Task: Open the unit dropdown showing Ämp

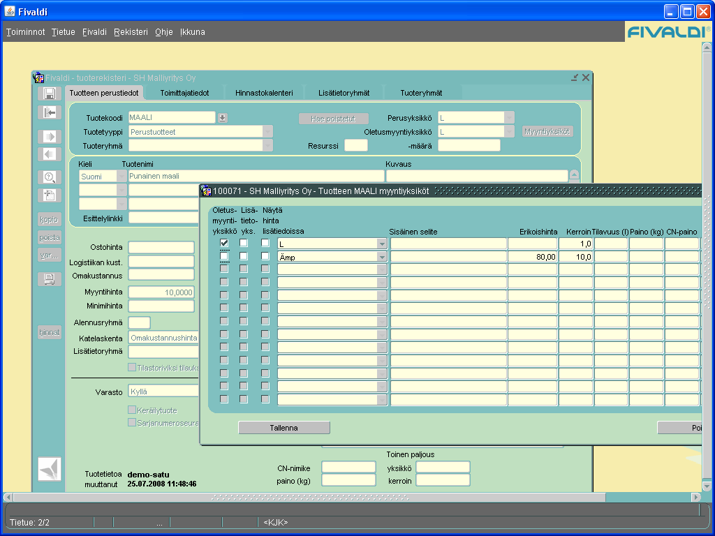Action: (382, 257)
